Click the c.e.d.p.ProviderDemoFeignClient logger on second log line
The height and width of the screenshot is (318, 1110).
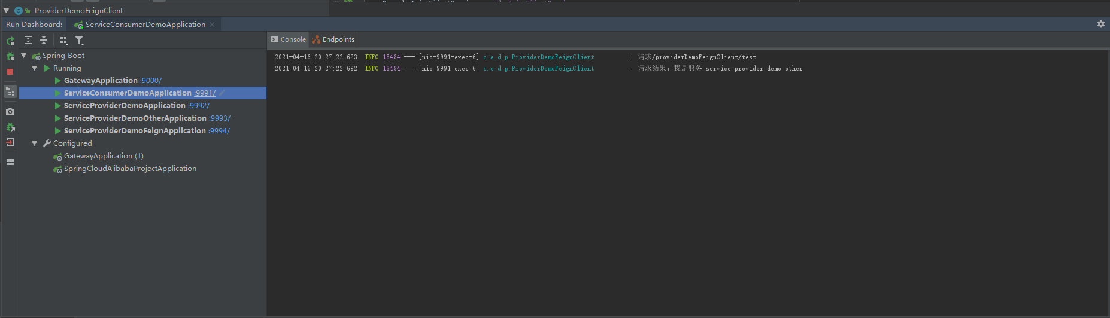(x=539, y=69)
